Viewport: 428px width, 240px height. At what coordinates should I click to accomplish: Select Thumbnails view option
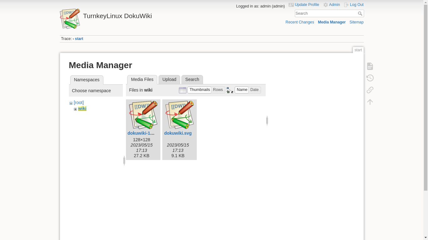199,90
